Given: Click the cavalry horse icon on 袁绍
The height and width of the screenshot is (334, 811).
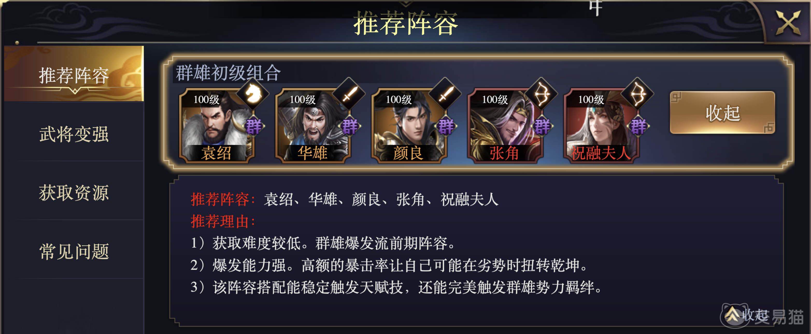Looking at the screenshot, I should (253, 94).
